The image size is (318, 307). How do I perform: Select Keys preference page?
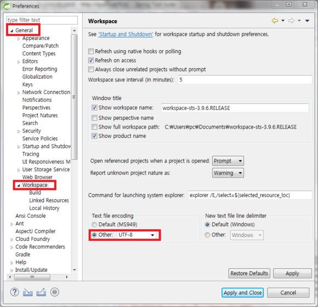(27, 84)
